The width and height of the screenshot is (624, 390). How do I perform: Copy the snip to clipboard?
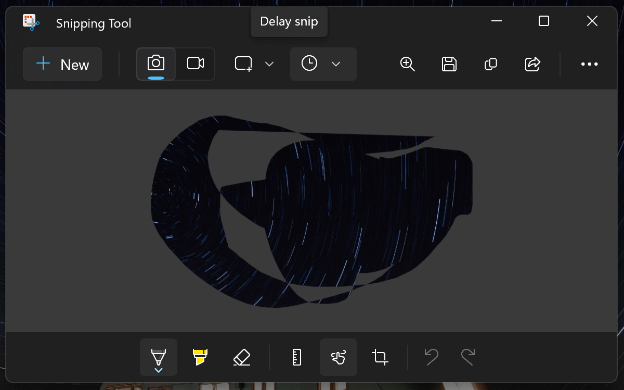coord(490,64)
